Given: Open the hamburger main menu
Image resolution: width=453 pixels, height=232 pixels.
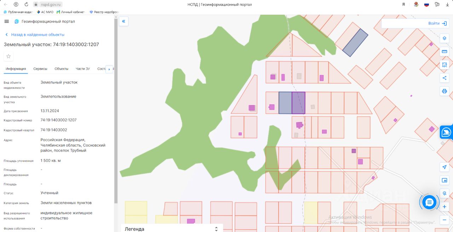Looking at the screenshot, I should pos(6,21).
